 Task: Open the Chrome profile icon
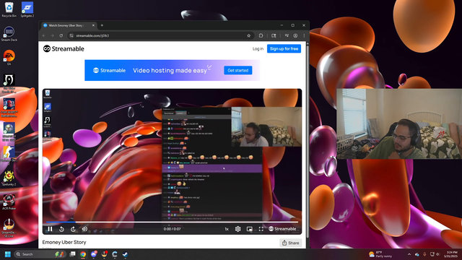coord(295,35)
